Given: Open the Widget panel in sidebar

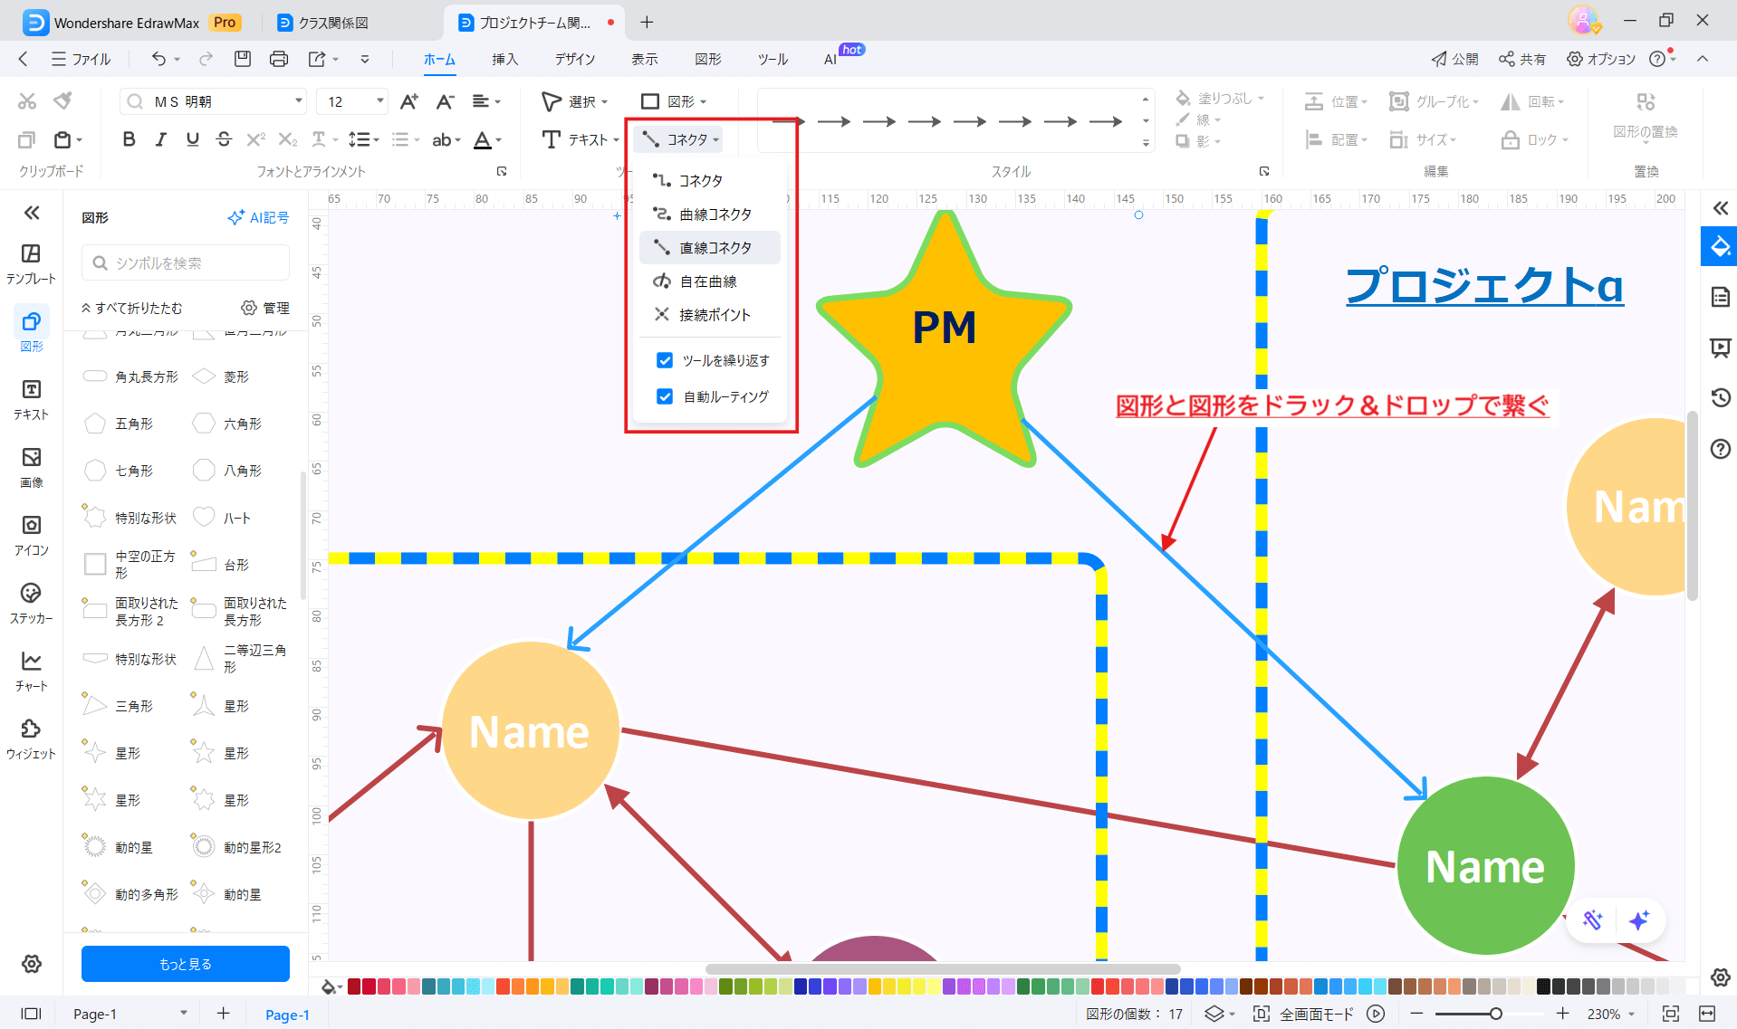Looking at the screenshot, I should point(31,738).
